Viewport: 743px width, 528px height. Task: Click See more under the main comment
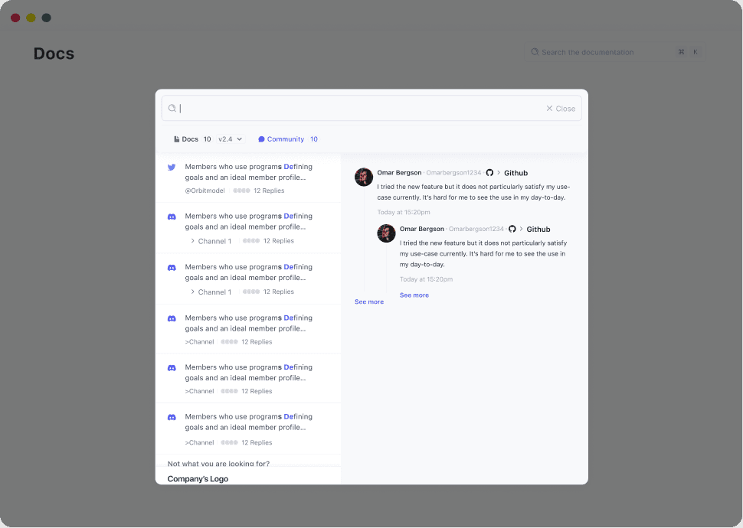point(369,301)
